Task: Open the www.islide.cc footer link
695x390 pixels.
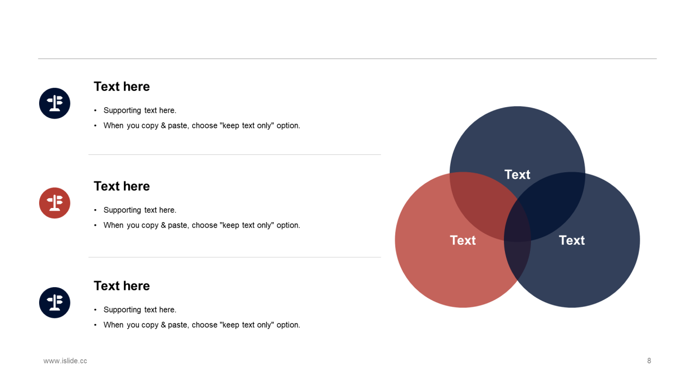Action: coord(65,361)
